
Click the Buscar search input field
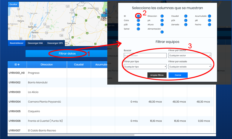(x=145, y=55)
